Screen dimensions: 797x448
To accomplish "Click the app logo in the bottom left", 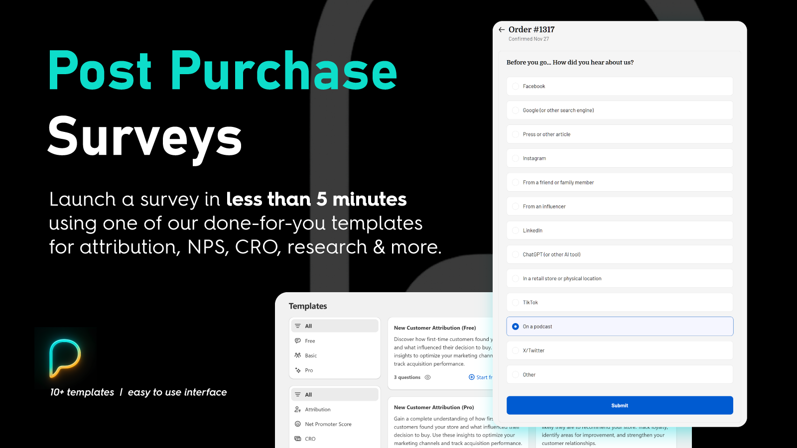I will click(x=64, y=357).
